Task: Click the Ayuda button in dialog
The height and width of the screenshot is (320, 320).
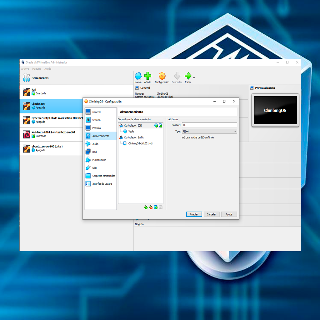Action: 229,214
